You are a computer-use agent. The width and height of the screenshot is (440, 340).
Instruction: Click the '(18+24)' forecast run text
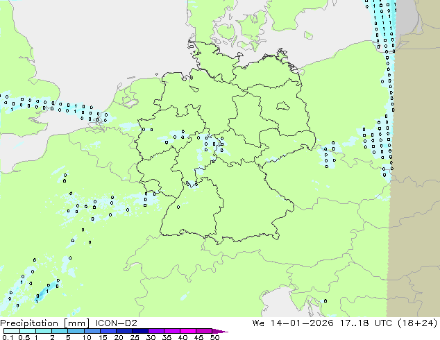418,323
